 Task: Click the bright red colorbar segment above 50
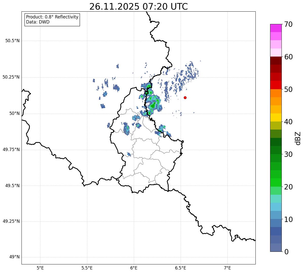tap(276, 85)
